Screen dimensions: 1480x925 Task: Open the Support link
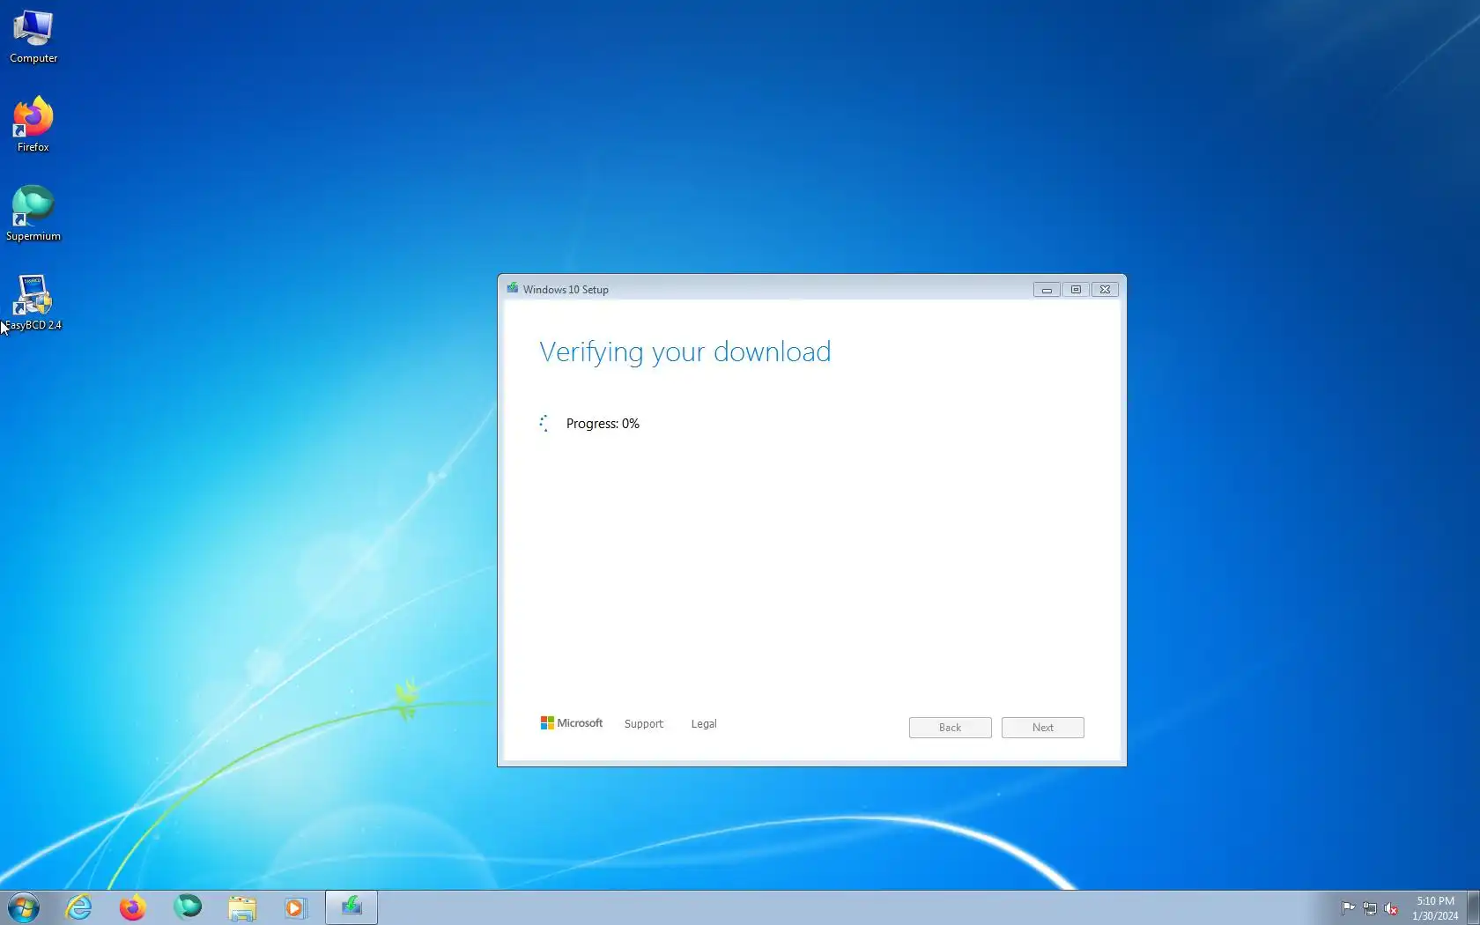644,724
